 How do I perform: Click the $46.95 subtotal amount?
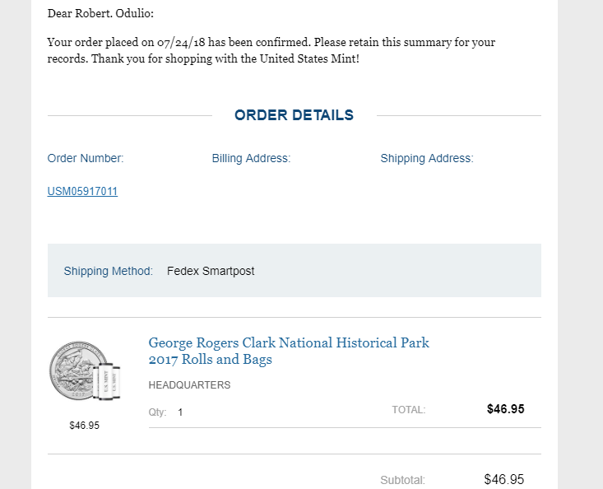tap(503, 479)
